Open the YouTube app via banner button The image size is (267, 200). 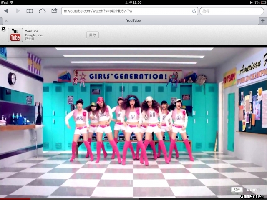[x=93, y=35]
